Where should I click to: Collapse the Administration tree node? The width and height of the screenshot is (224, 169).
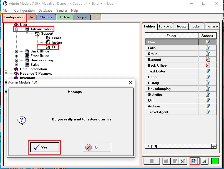pos(17,29)
